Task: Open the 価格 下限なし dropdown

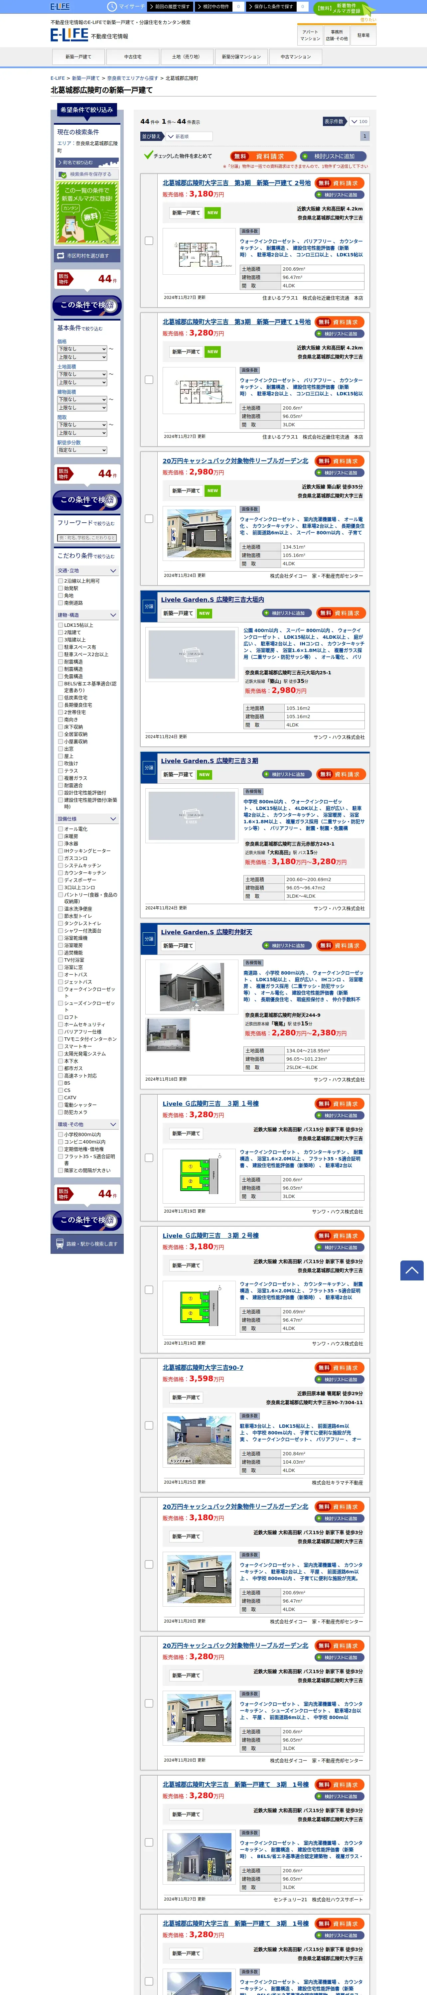Action: (x=82, y=349)
